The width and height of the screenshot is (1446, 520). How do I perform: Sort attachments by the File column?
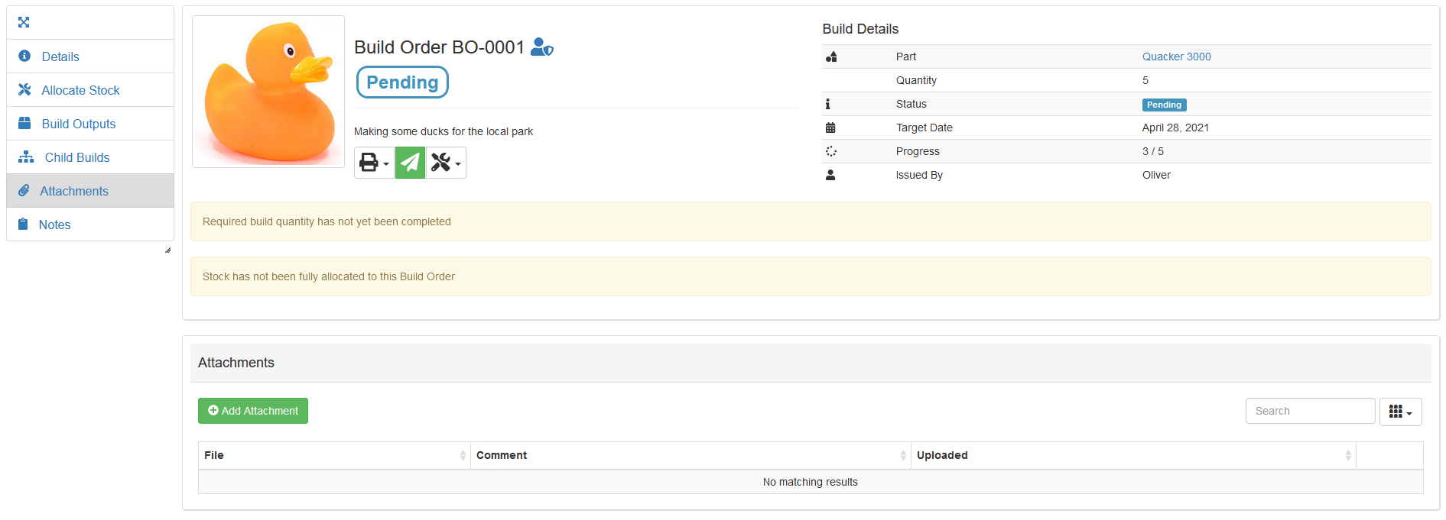[x=333, y=455]
